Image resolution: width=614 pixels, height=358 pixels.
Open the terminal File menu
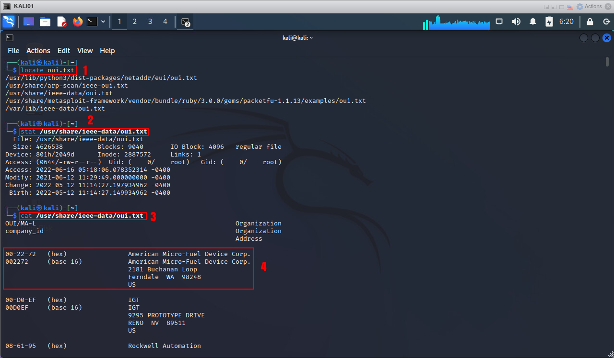click(13, 51)
